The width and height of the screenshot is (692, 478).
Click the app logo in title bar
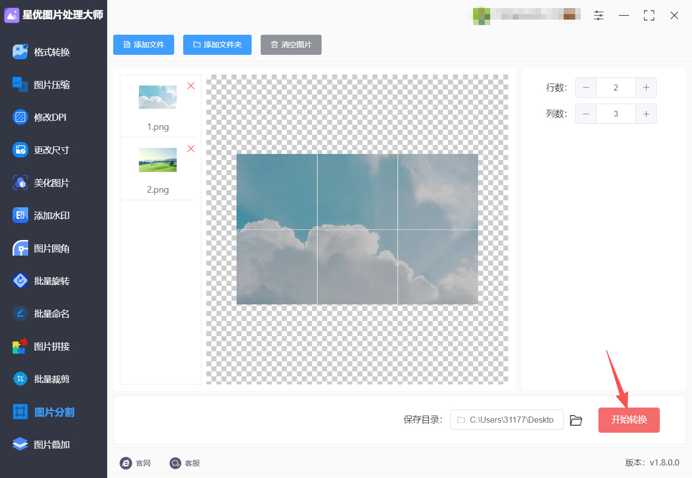(12, 15)
